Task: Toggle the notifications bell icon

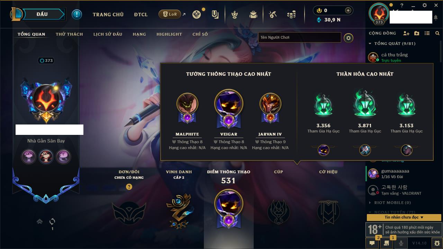Action: (x=436, y=17)
